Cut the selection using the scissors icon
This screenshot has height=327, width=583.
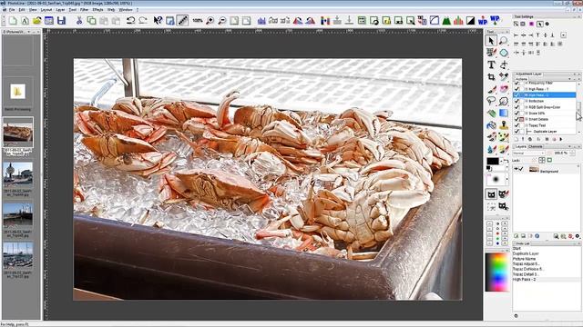tap(79, 21)
